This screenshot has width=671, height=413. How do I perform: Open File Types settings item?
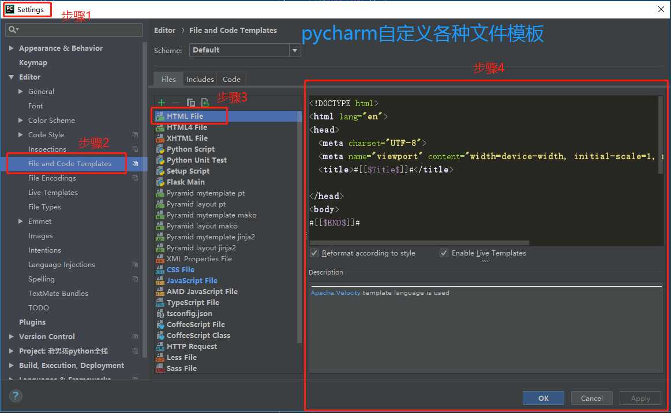(44, 207)
